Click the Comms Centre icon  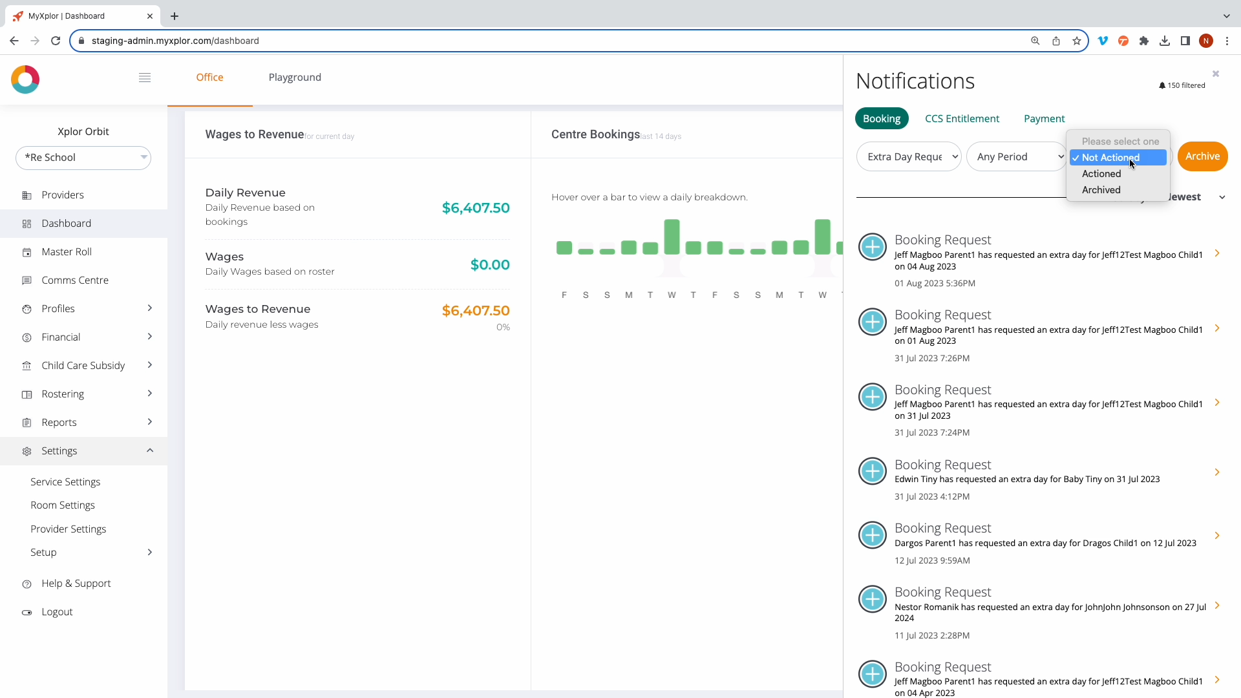coord(27,280)
